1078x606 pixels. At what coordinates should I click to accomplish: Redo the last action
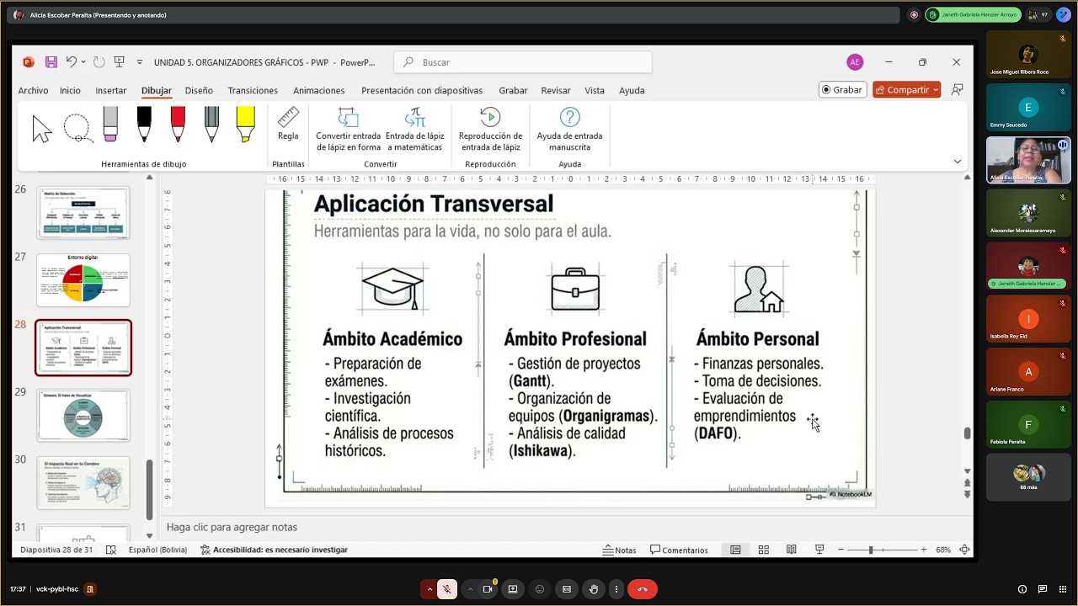pos(99,62)
